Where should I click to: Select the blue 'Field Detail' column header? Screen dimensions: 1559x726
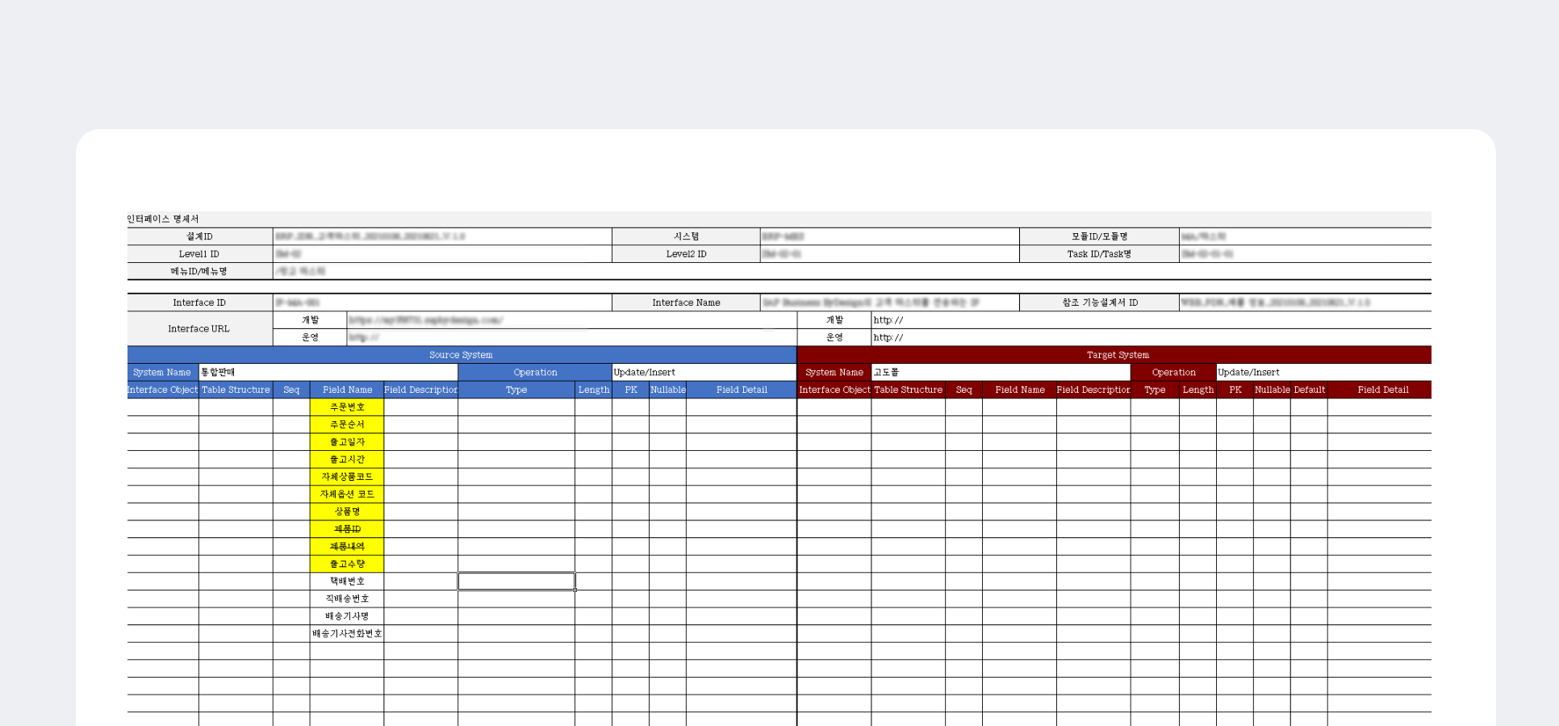(742, 390)
